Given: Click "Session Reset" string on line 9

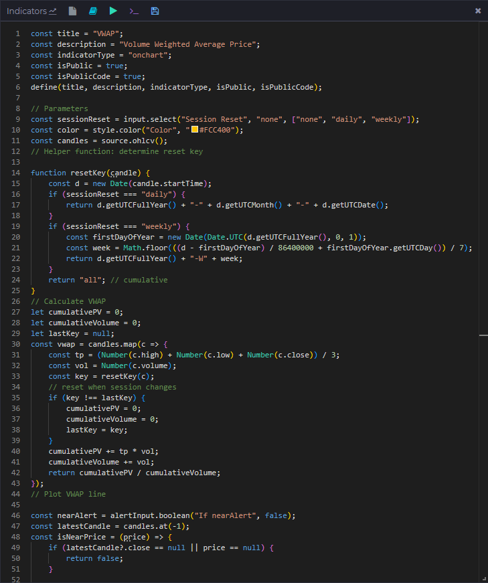Looking at the screenshot, I should 214,119.
